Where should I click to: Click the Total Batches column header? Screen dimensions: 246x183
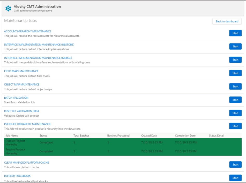point(81,136)
